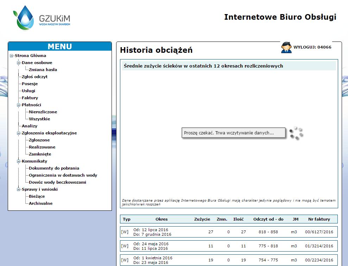The height and width of the screenshot is (266, 348).
Task: Open the Płatności menu entry
Action: click(31, 105)
